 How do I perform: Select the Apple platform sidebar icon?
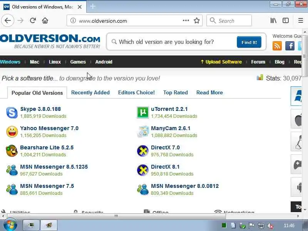(x=296, y=119)
